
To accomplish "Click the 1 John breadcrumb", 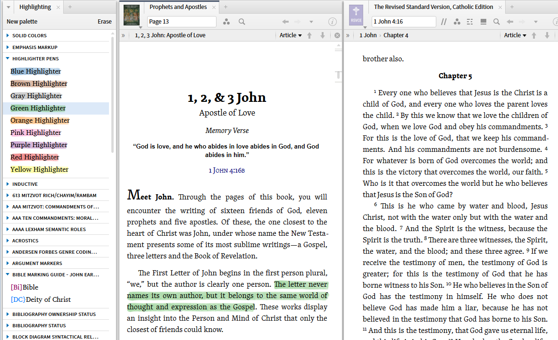I will pos(368,35).
